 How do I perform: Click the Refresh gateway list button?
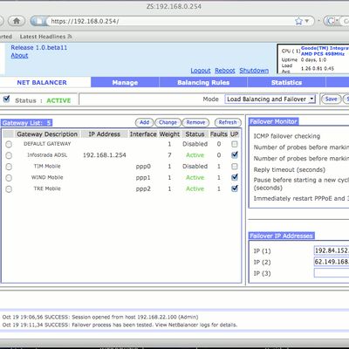coord(228,122)
